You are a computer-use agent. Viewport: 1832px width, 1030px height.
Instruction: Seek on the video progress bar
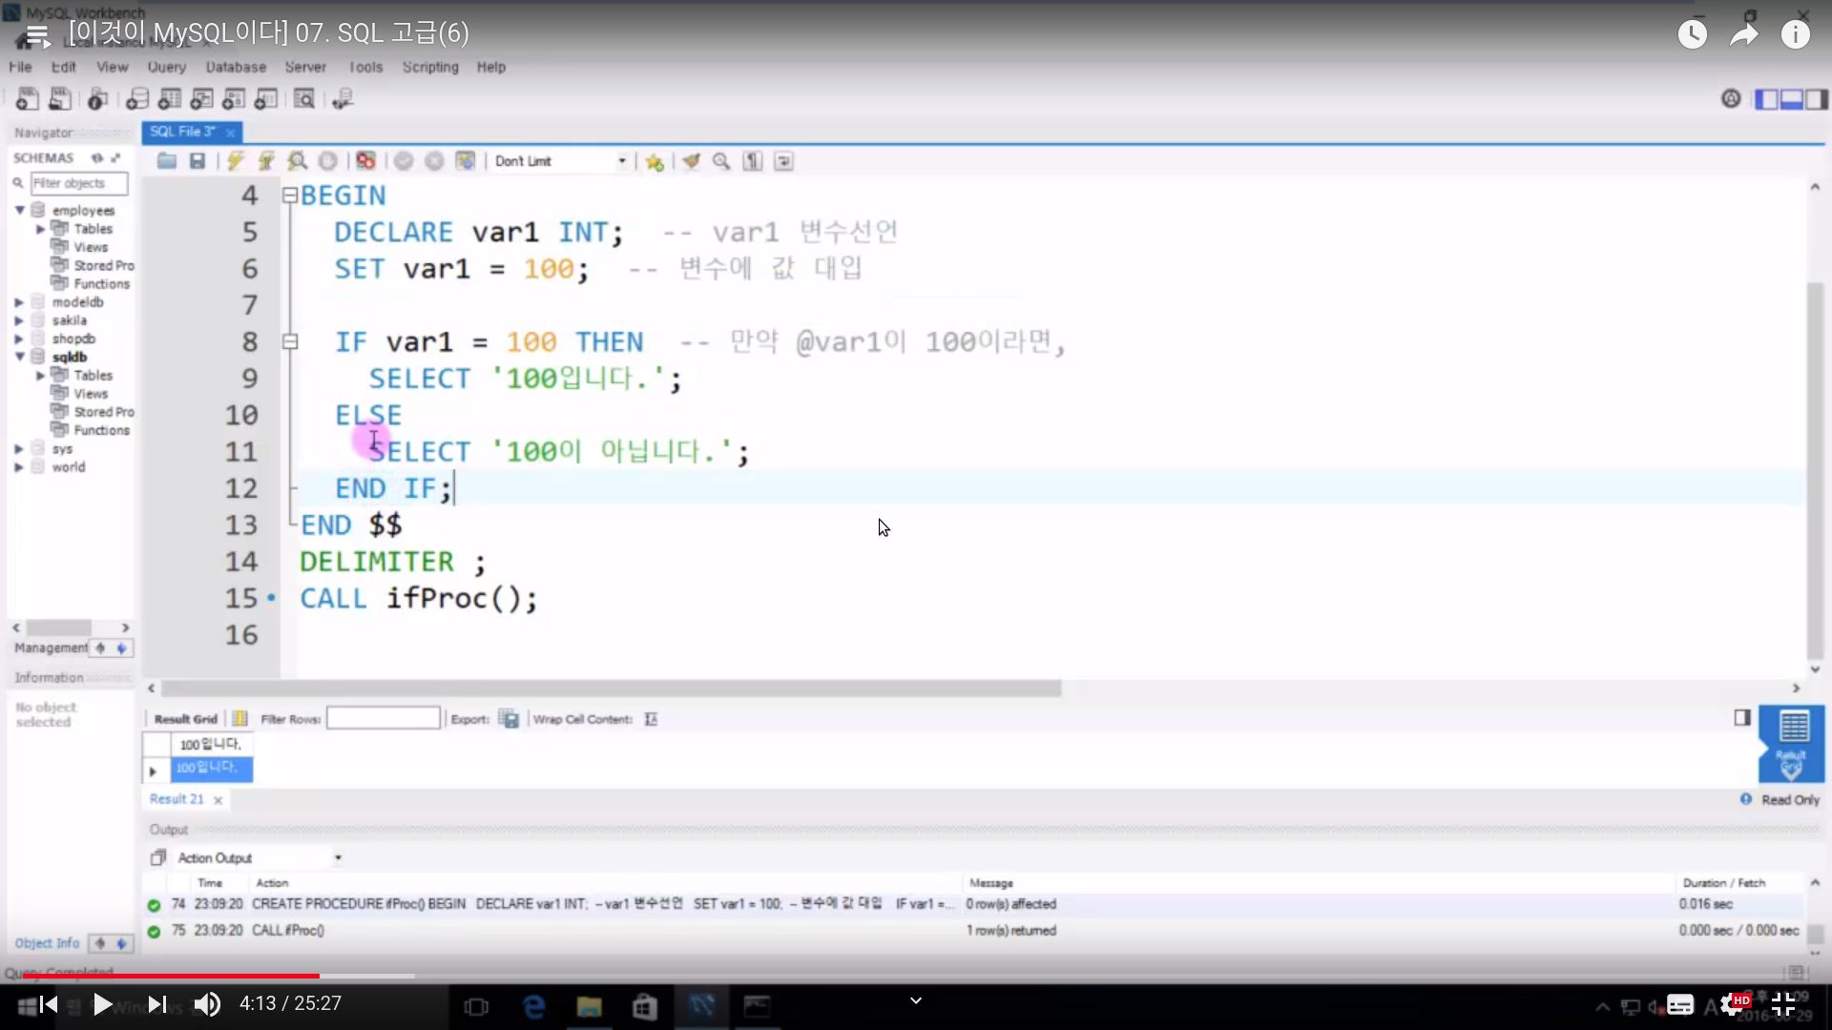[x=916, y=976]
